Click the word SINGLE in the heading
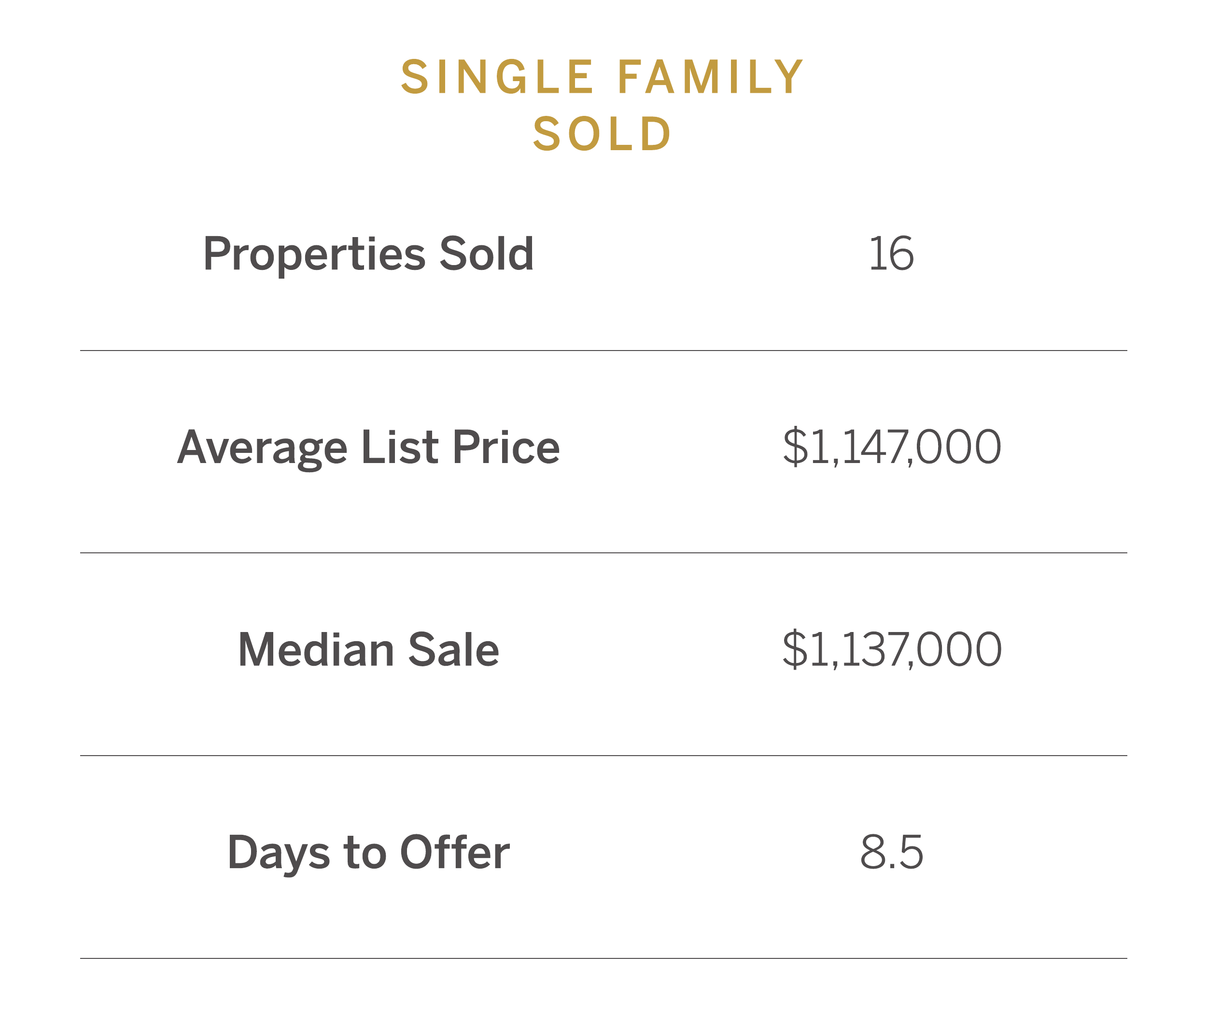 (497, 76)
